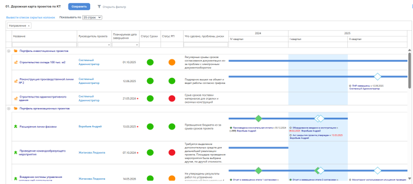
Task: Click the filter funnel icon
Action: click(99, 7)
